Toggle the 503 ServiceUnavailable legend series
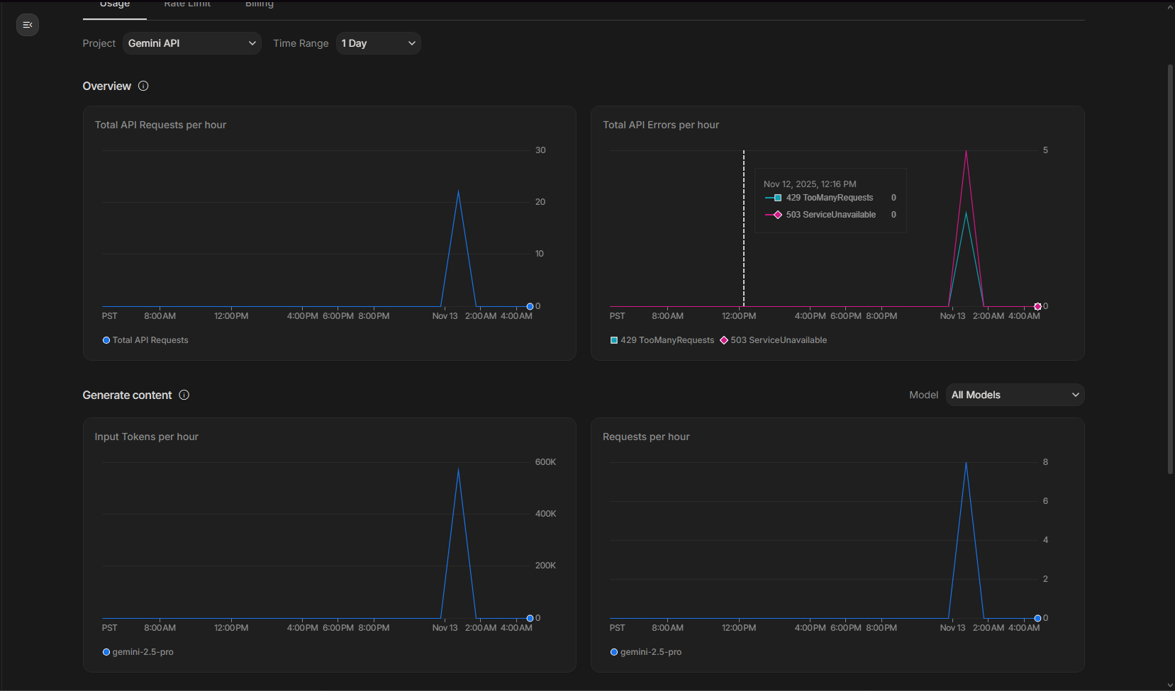1175x691 pixels. coord(774,340)
